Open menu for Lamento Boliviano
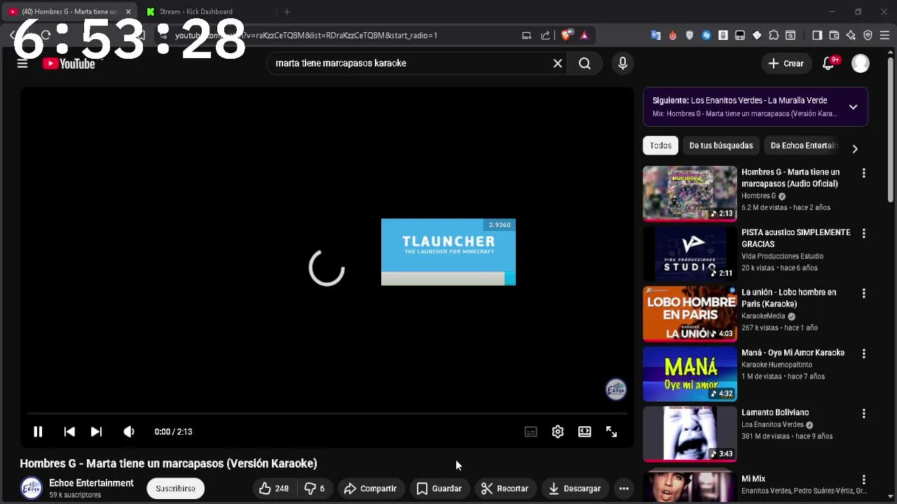Image resolution: width=897 pixels, height=504 pixels. 863,414
